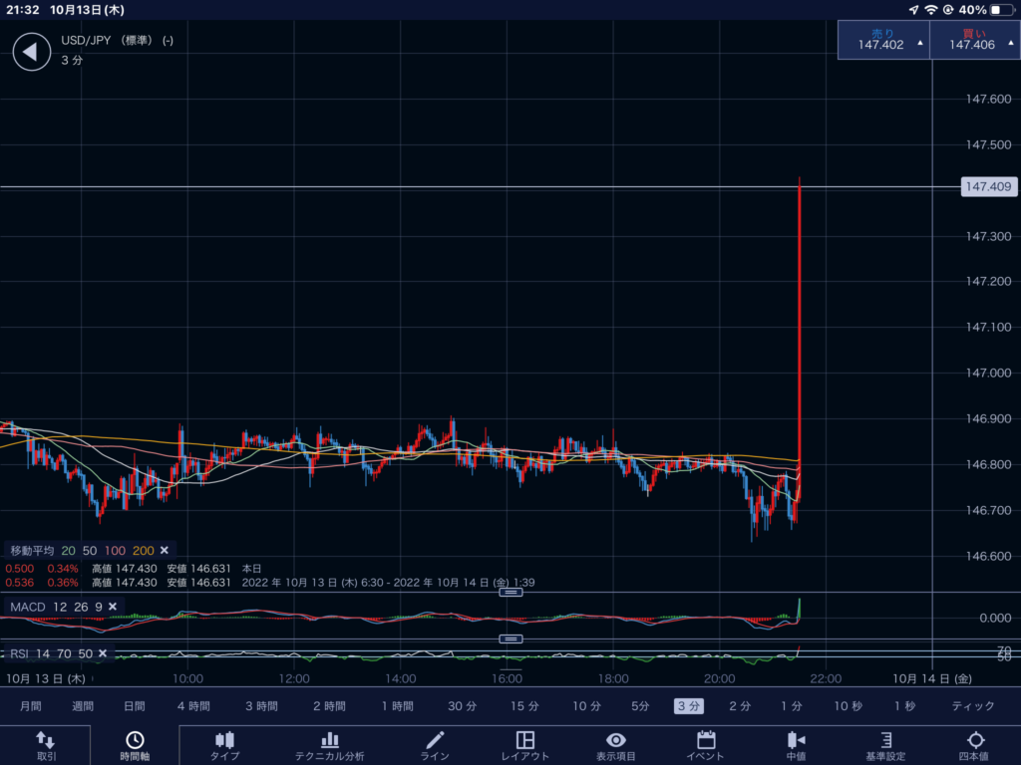Viewport: 1021px width, 765px height.
Task: Select the 15 分 timeframe
Action: 524,706
